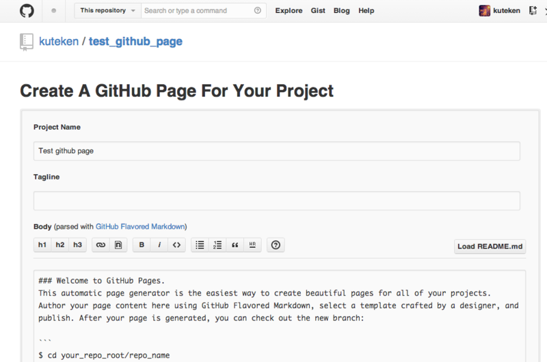Click into the empty Tagline field
This screenshot has height=362, width=547.
click(x=277, y=201)
